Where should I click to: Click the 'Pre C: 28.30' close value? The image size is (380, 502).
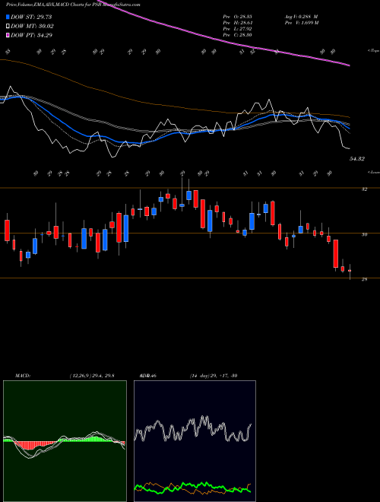pos(237,34)
